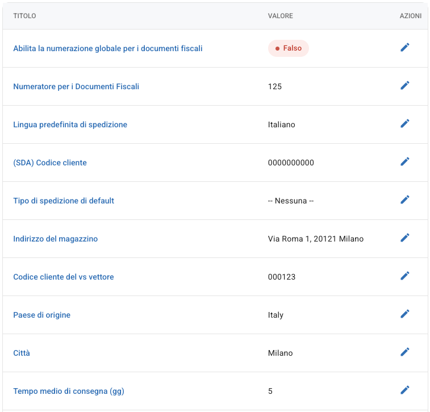Viewport: 430px width, 412px height.
Task: Edit Codice cliente del vs vettore pencil
Action: tap(405, 276)
